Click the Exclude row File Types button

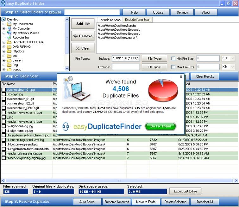[154, 67]
